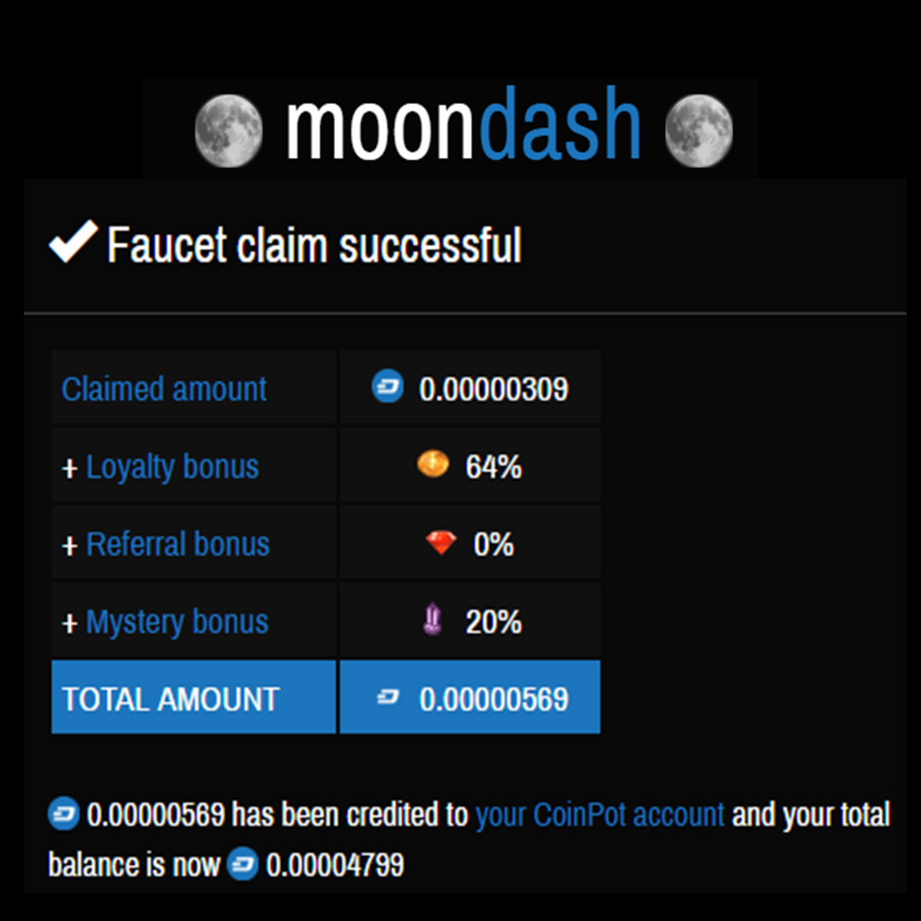Click the total value 0.0000569

point(494,699)
